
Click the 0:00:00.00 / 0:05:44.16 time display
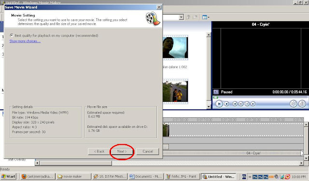(290, 92)
